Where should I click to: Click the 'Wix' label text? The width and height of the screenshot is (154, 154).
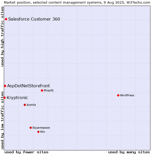(43, 132)
